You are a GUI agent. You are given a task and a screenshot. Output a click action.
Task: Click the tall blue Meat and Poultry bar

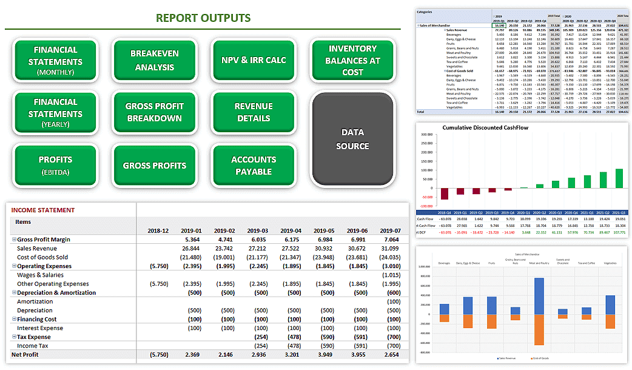(539, 296)
